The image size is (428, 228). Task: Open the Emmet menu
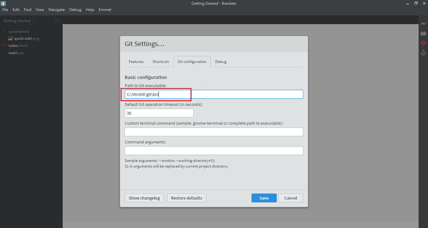pos(105,10)
